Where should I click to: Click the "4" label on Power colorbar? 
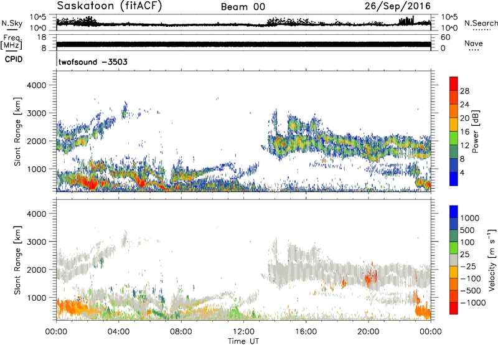tap(462, 172)
